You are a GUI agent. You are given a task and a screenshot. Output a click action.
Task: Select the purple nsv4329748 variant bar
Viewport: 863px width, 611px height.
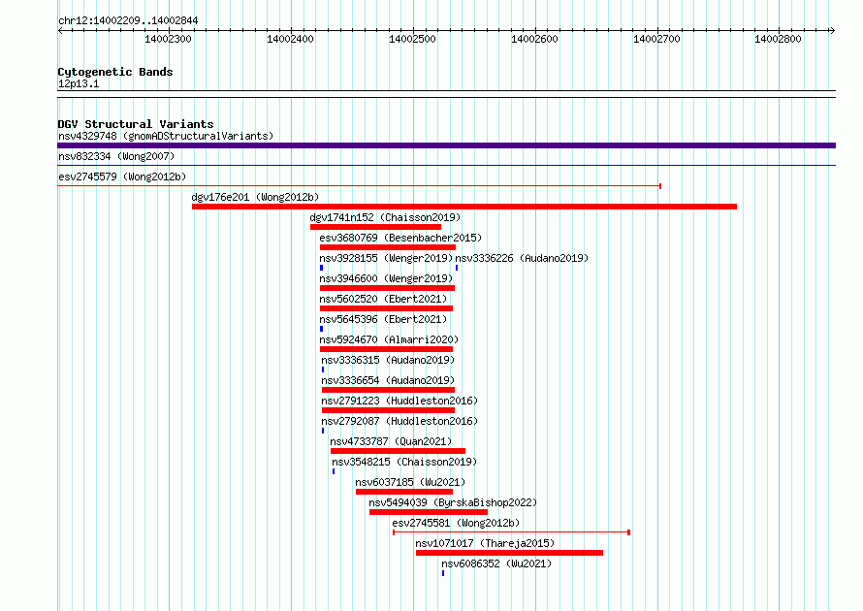pos(446,145)
